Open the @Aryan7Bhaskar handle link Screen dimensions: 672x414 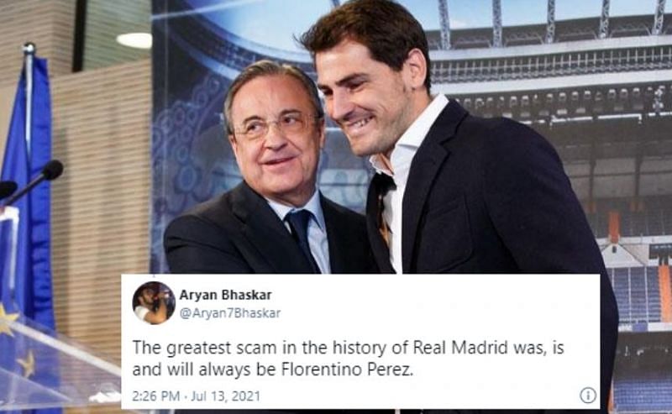coord(229,313)
